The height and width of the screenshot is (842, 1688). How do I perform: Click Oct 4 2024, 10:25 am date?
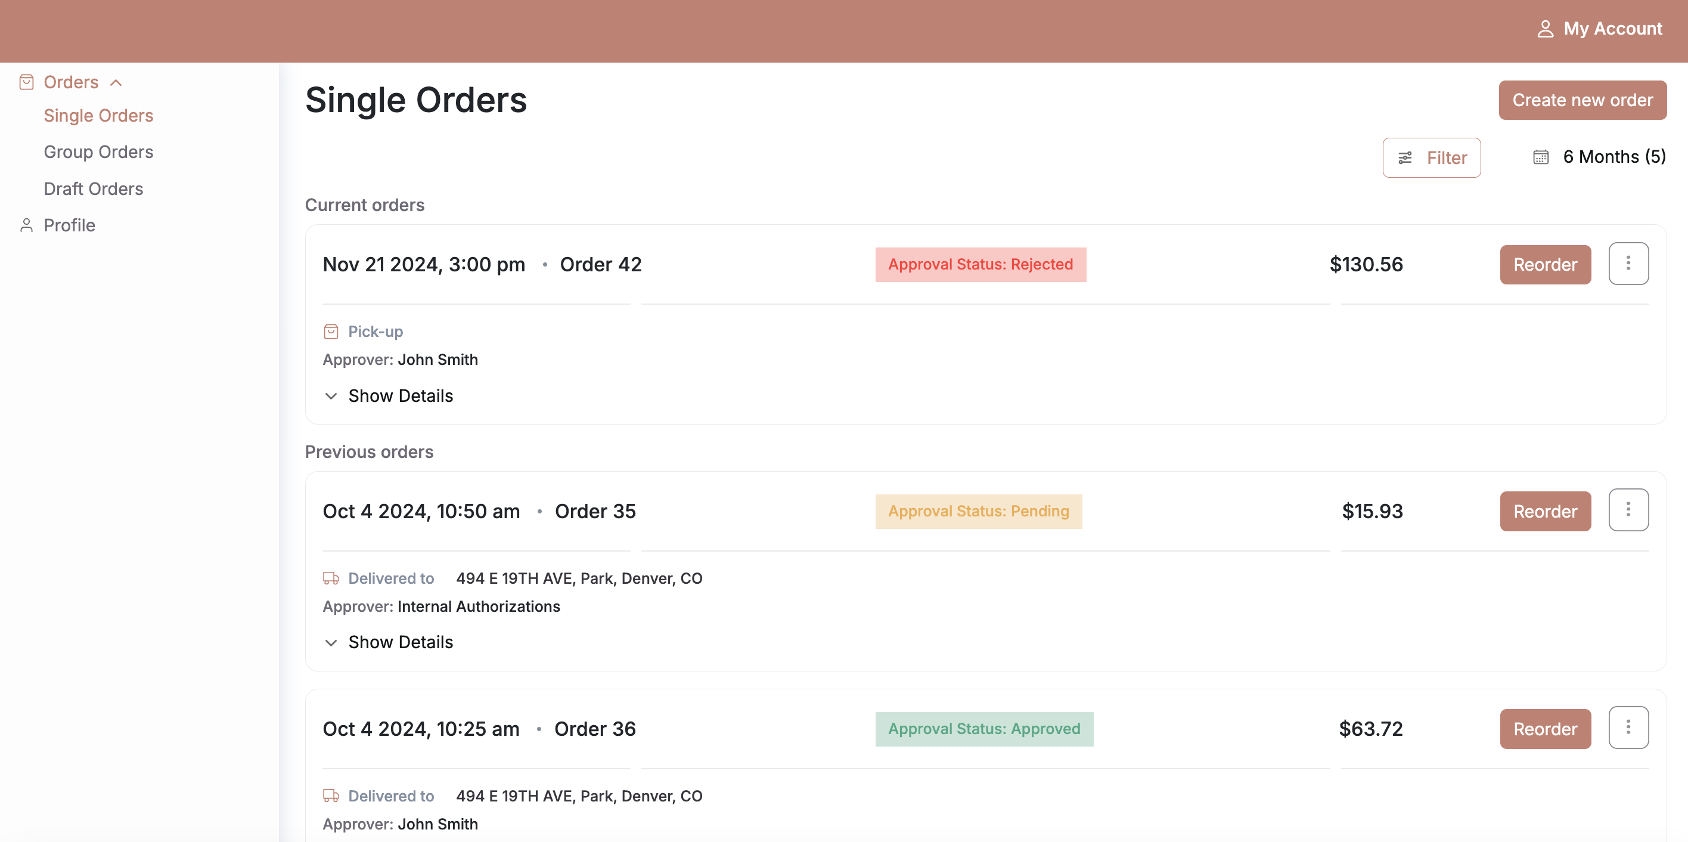coord(421,729)
